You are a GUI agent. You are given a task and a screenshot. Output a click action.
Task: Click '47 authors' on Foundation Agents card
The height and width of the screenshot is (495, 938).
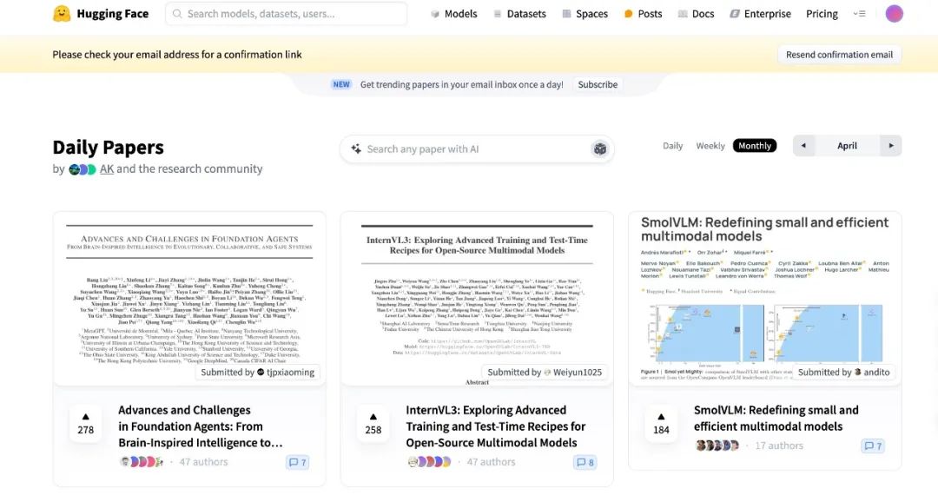[x=203, y=461]
